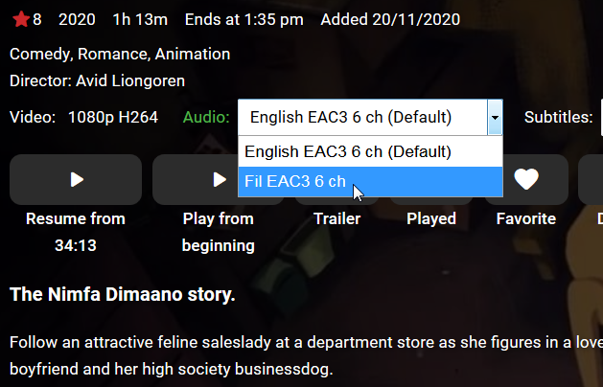603x387 pixels.
Task: Click the Audio combo box showing English EAC3
Action: [x=362, y=118]
